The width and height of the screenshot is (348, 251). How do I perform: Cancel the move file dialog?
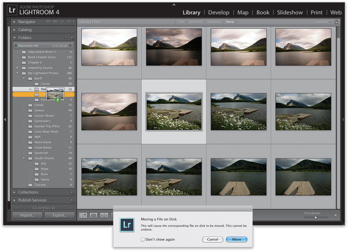coord(212,239)
